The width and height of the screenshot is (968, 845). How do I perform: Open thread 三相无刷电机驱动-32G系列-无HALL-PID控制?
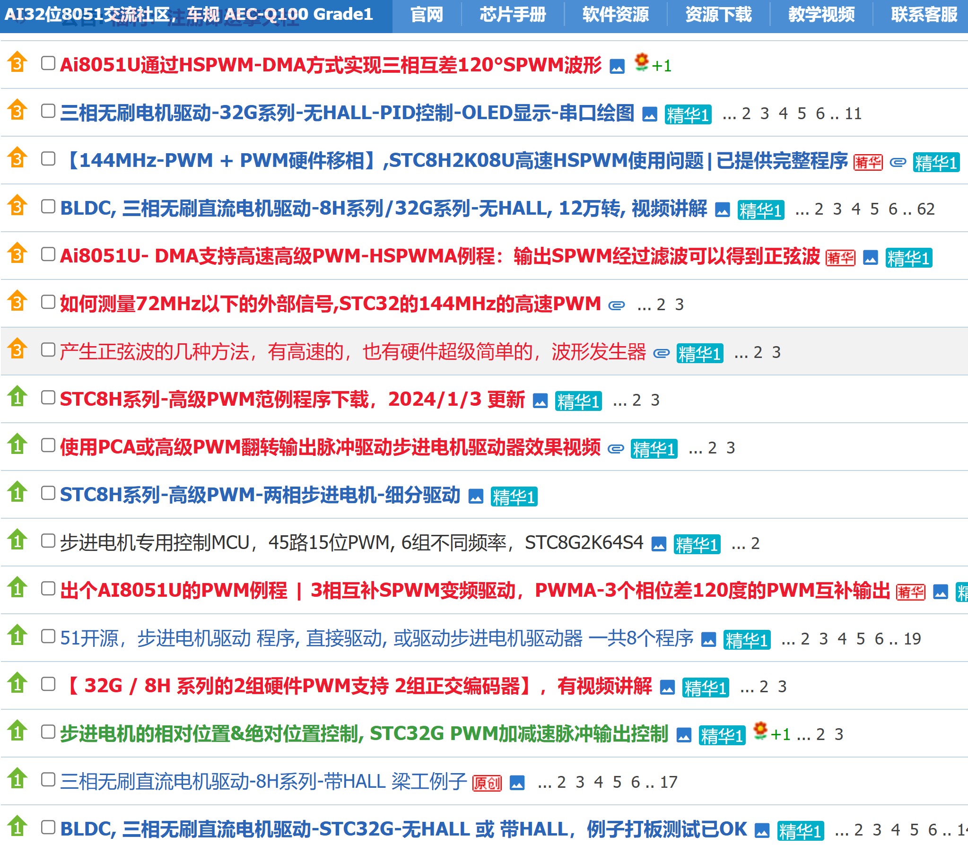tap(347, 113)
